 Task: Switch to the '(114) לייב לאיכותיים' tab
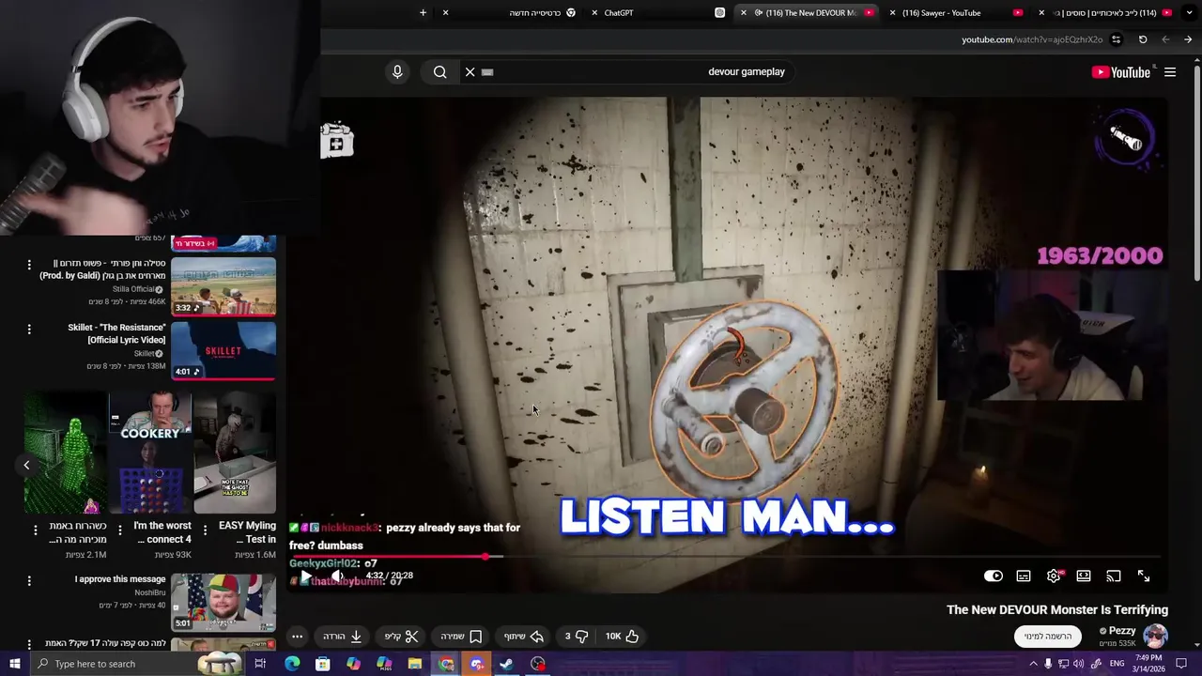pos(1104,12)
